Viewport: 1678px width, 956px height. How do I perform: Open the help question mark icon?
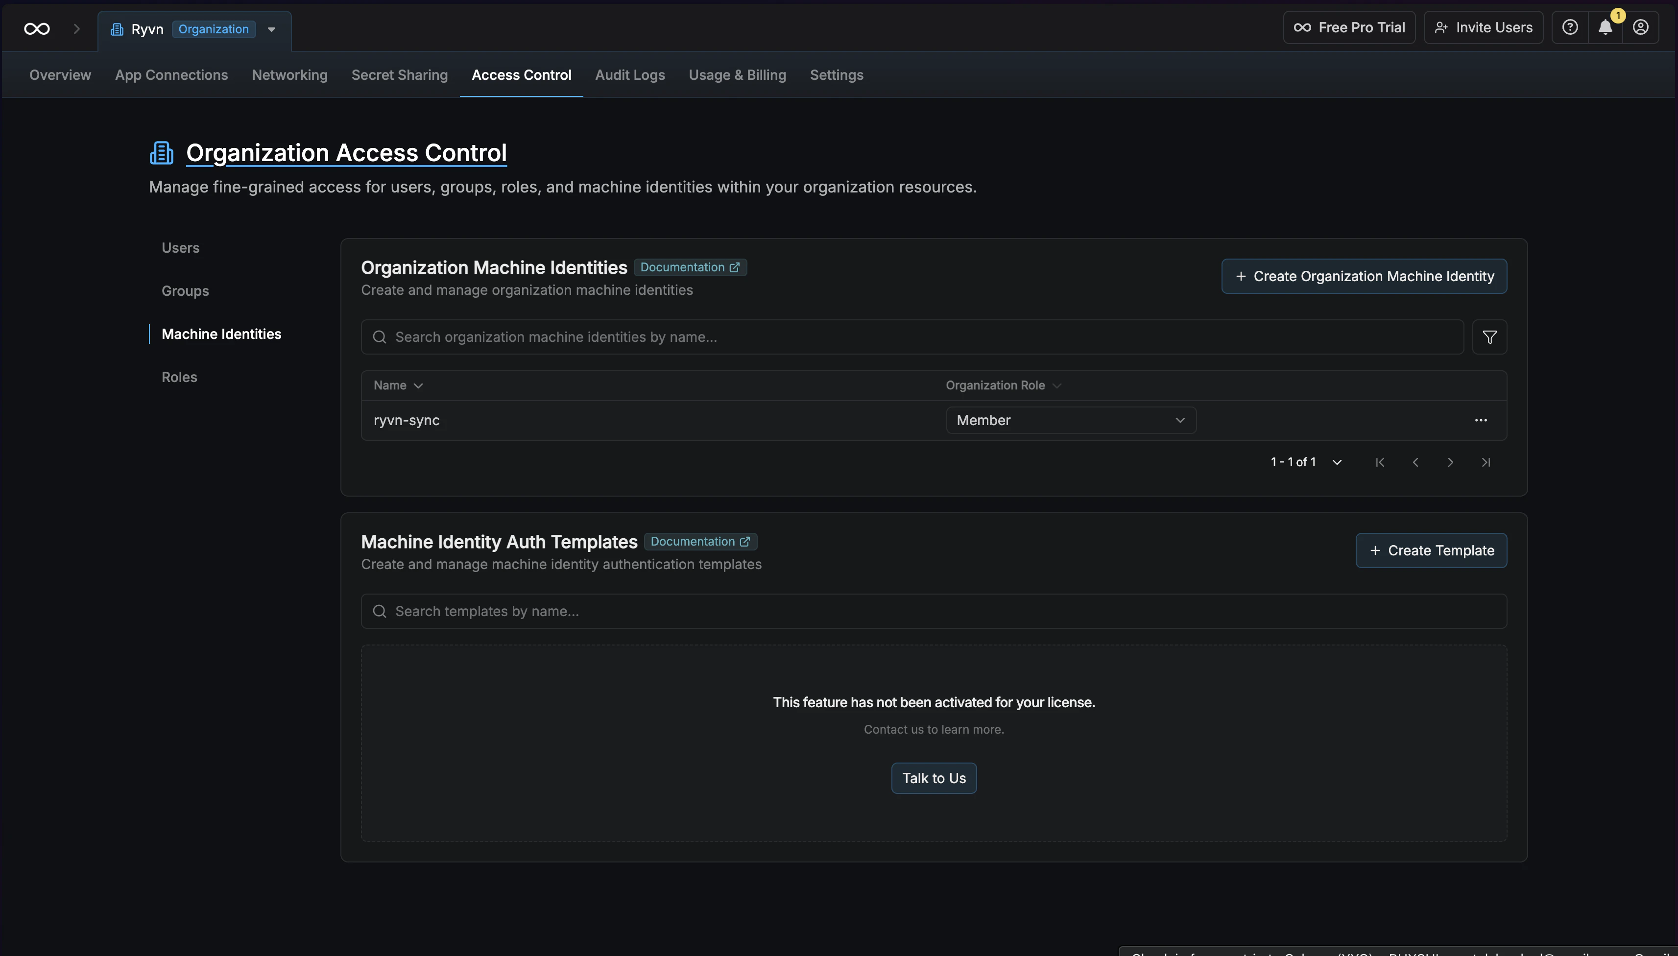[1570, 27]
